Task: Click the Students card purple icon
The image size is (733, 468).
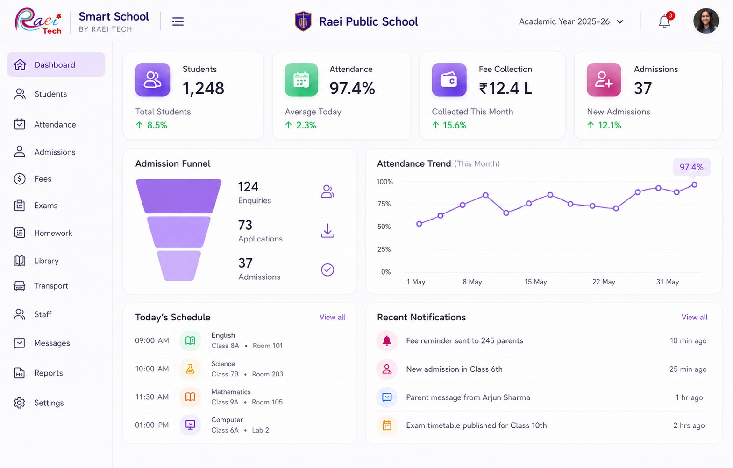Action: click(x=153, y=80)
